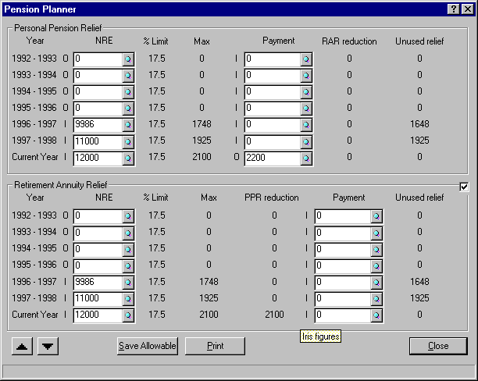
Task: Open lookup for 1993-1994 Personal Pension Payment
Action: [306, 76]
